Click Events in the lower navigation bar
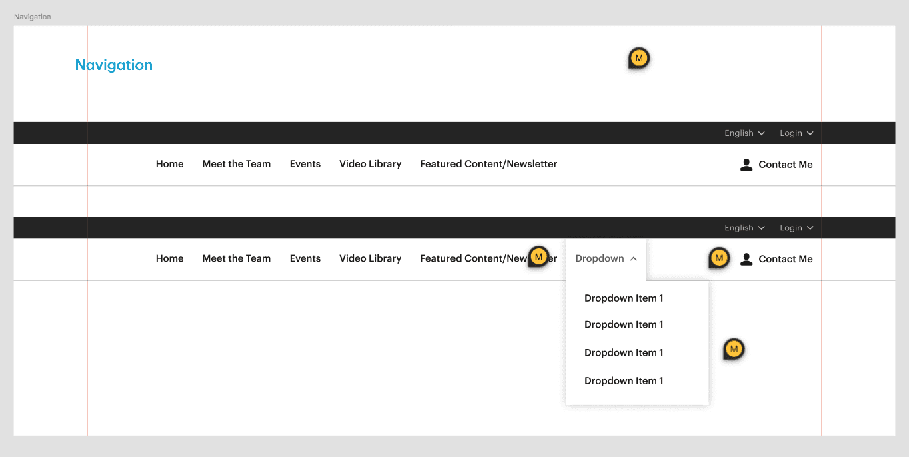Screen dimensions: 909x457 (x=305, y=258)
